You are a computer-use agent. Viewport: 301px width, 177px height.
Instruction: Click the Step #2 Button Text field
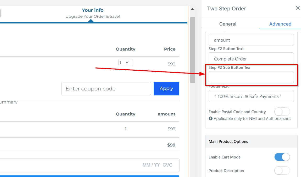coord(251,59)
